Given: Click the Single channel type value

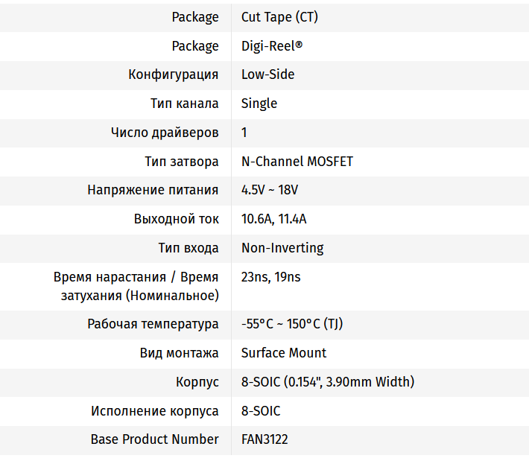Looking at the screenshot, I should click(x=259, y=104).
